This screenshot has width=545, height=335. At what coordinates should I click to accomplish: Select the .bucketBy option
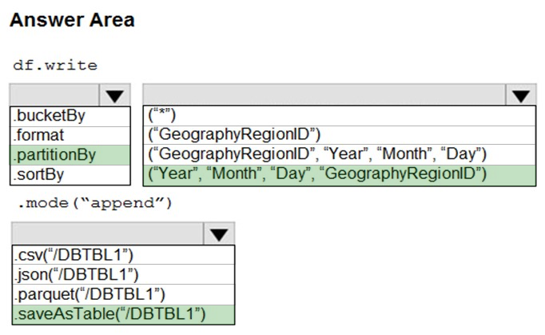coord(70,116)
